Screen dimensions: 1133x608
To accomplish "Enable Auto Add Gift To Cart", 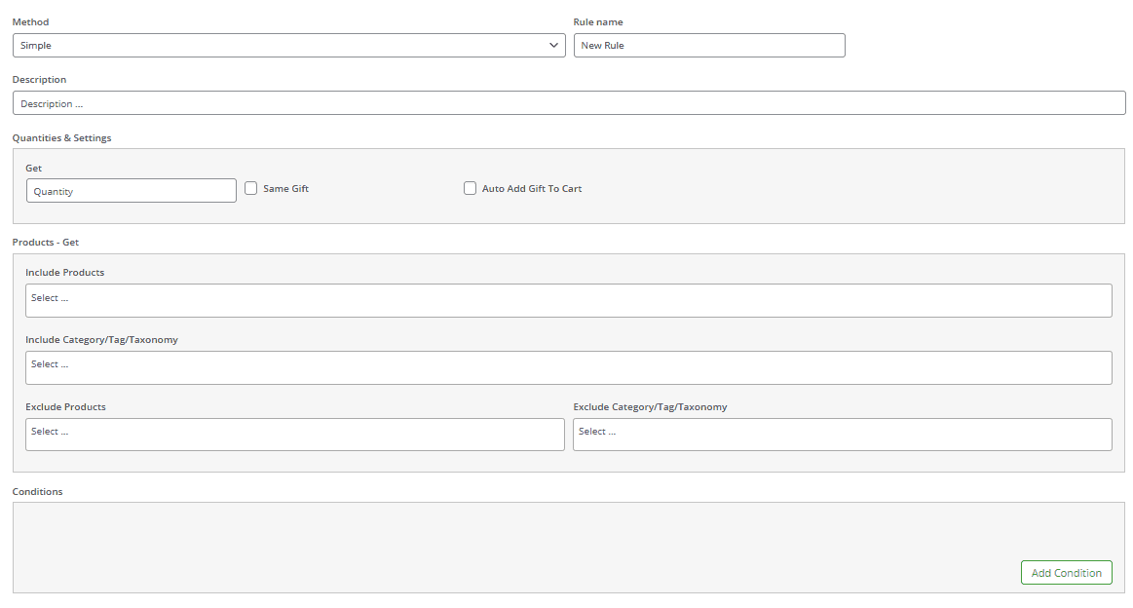I will pos(470,187).
